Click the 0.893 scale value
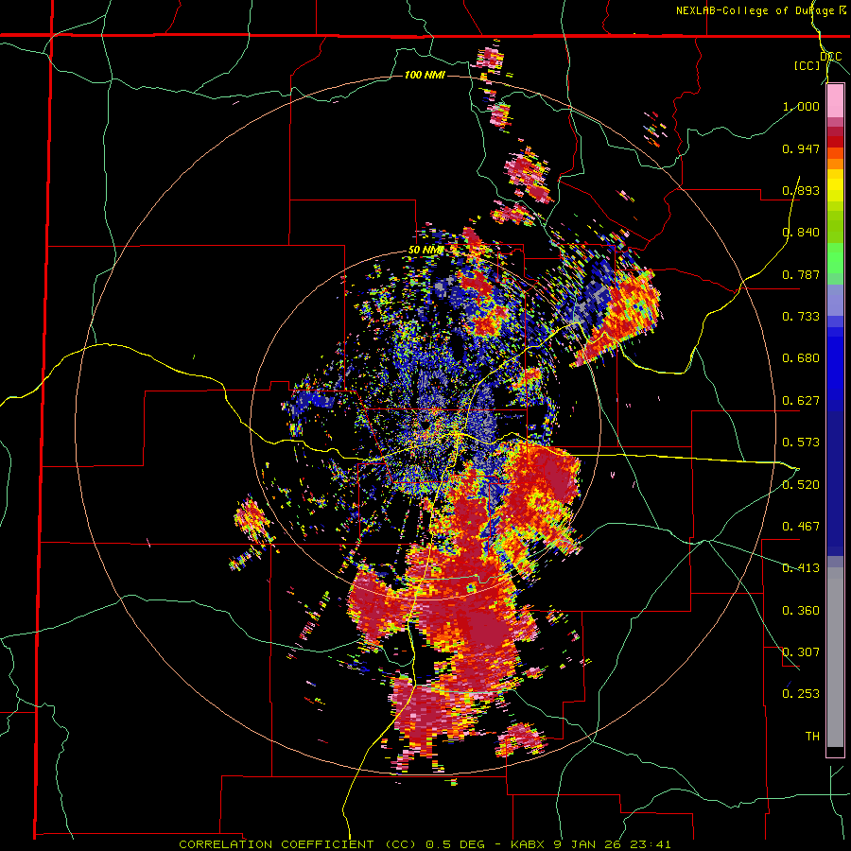851x851 pixels. pos(801,190)
